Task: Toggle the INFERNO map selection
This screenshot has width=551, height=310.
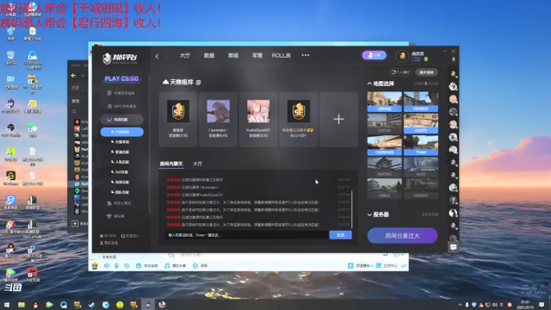Action: click(x=421, y=102)
